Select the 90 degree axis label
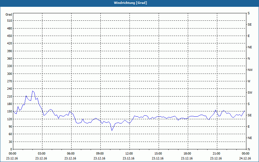Image resolution: width=259 pixels, height=162 pixels. [11, 127]
